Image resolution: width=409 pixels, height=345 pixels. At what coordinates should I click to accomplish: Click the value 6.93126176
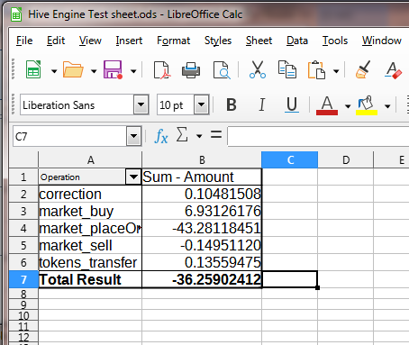[x=223, y=211]
